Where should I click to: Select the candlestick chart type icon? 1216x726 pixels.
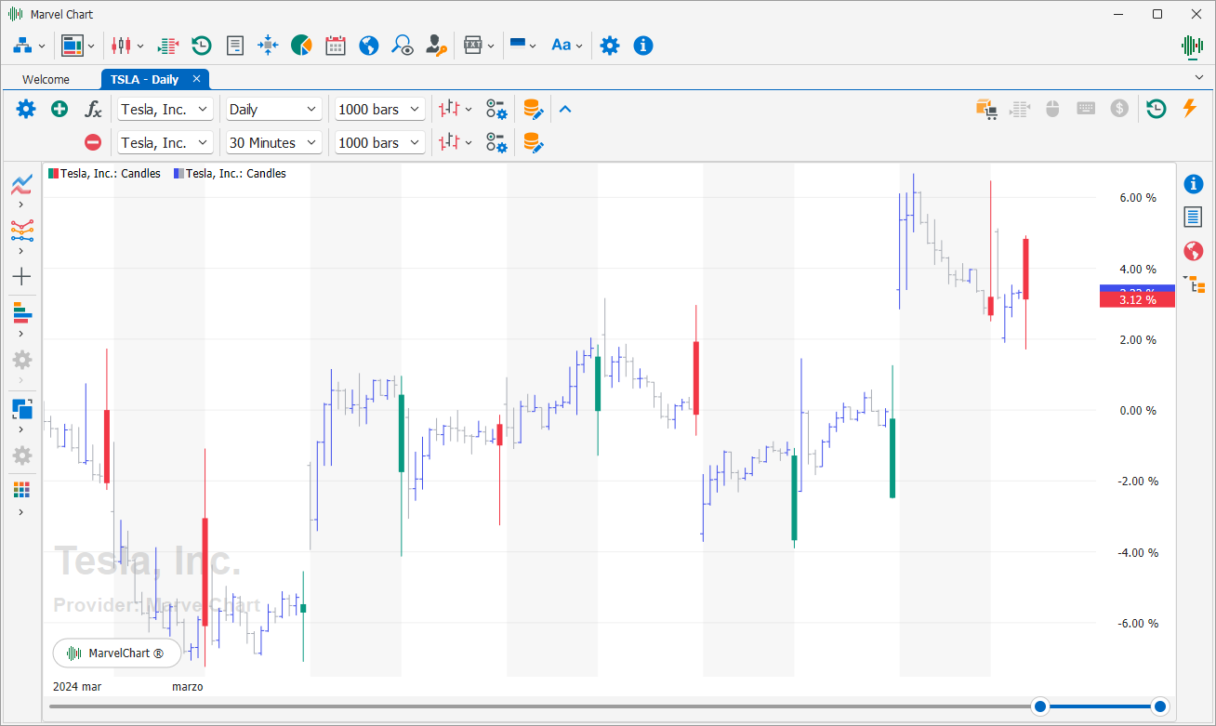click(x=121, y=45)
